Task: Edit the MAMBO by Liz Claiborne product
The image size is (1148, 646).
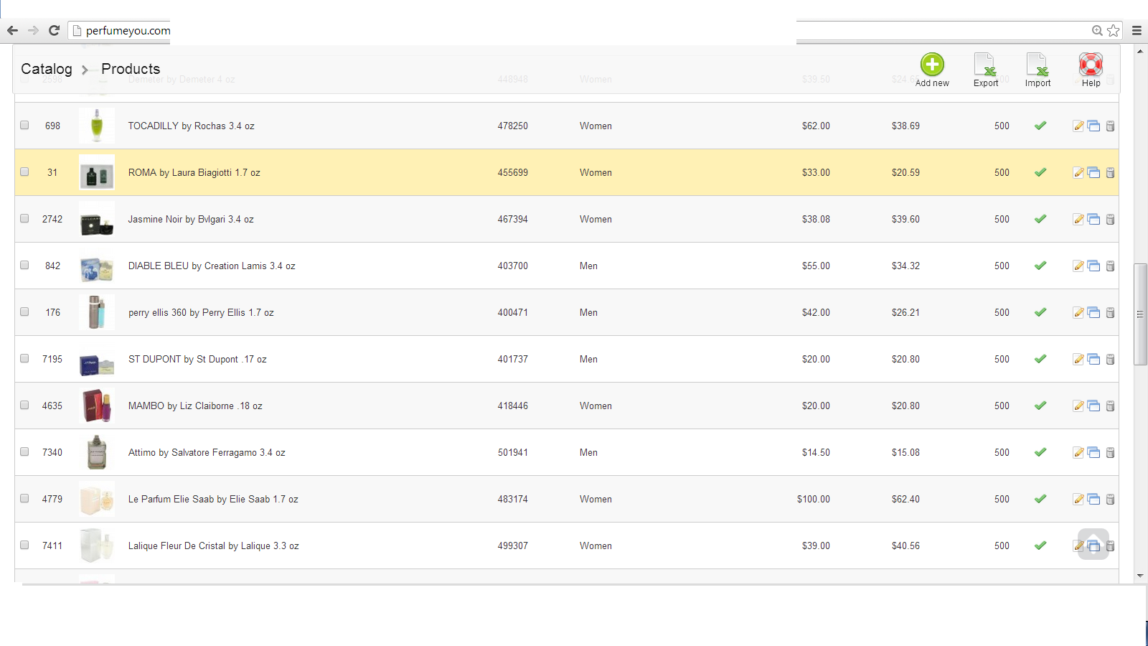Action: click(x=1078, y=406)
